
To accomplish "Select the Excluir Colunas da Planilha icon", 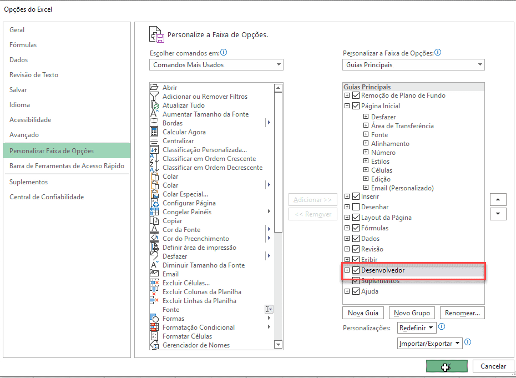I will pos(154,292).
